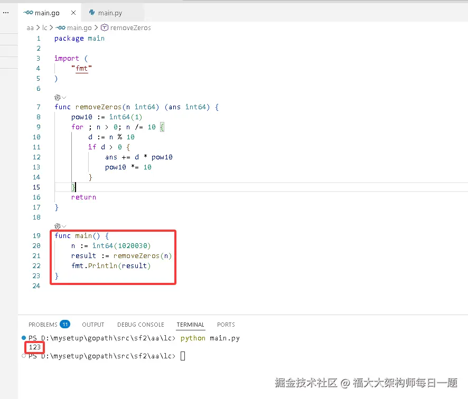Click the 'return' keyword on line 16
The height and width of the screenshot is (399, 468).
(x=83, y=197)
